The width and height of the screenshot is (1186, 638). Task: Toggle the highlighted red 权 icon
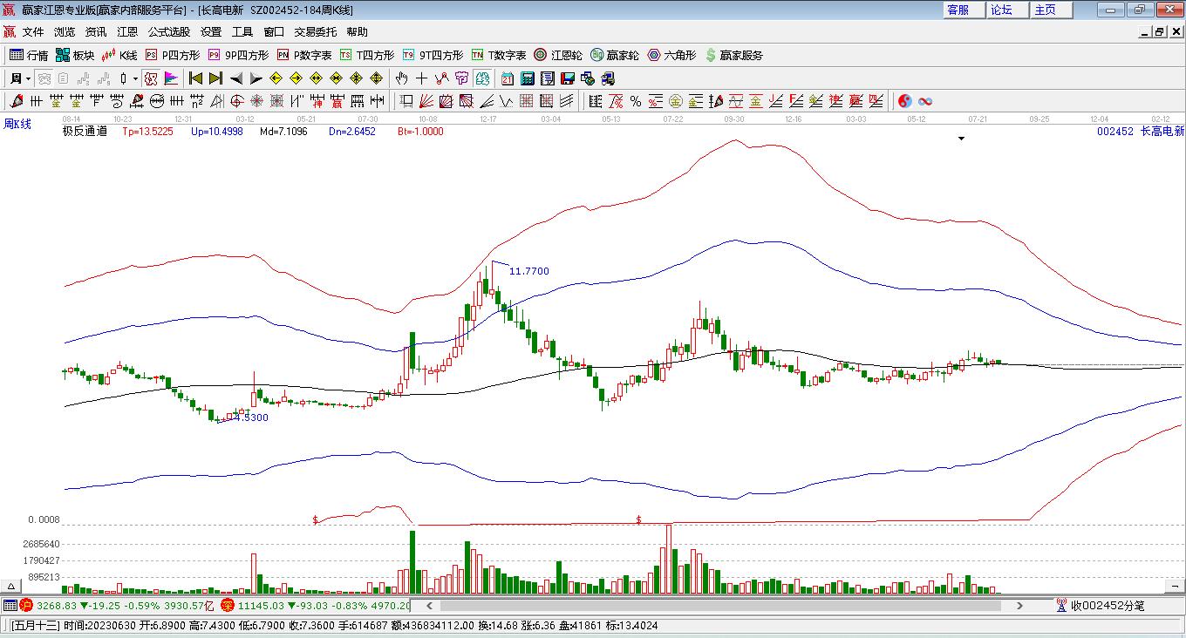152,78
